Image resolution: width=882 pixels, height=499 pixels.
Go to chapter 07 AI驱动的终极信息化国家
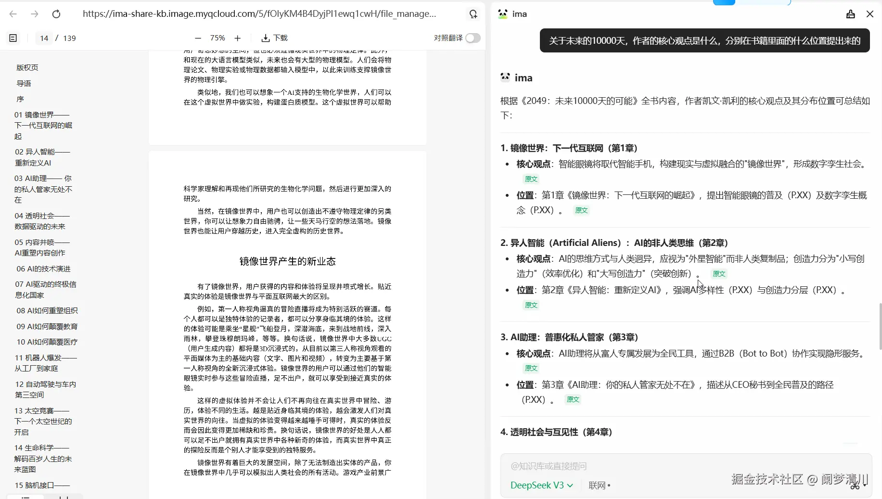pos(46,290)
